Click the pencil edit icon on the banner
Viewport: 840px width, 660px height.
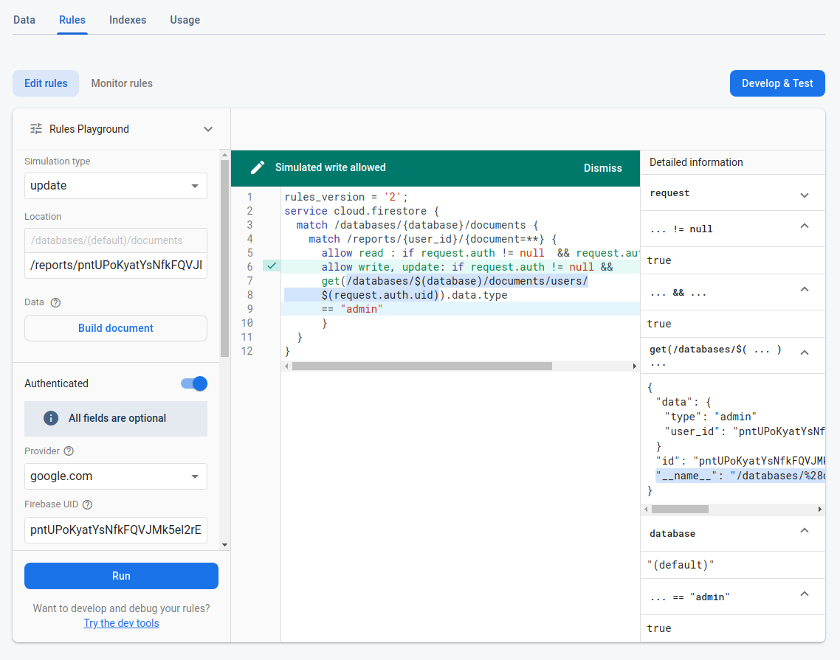(257, 167)
